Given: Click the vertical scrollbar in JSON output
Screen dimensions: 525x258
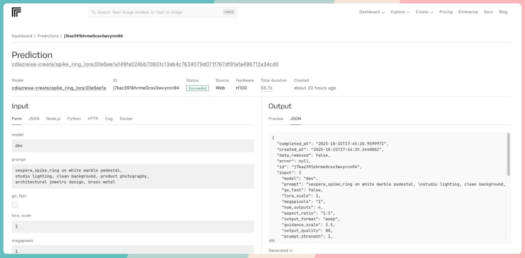Looking at the screenshot, I should [508, 154].
